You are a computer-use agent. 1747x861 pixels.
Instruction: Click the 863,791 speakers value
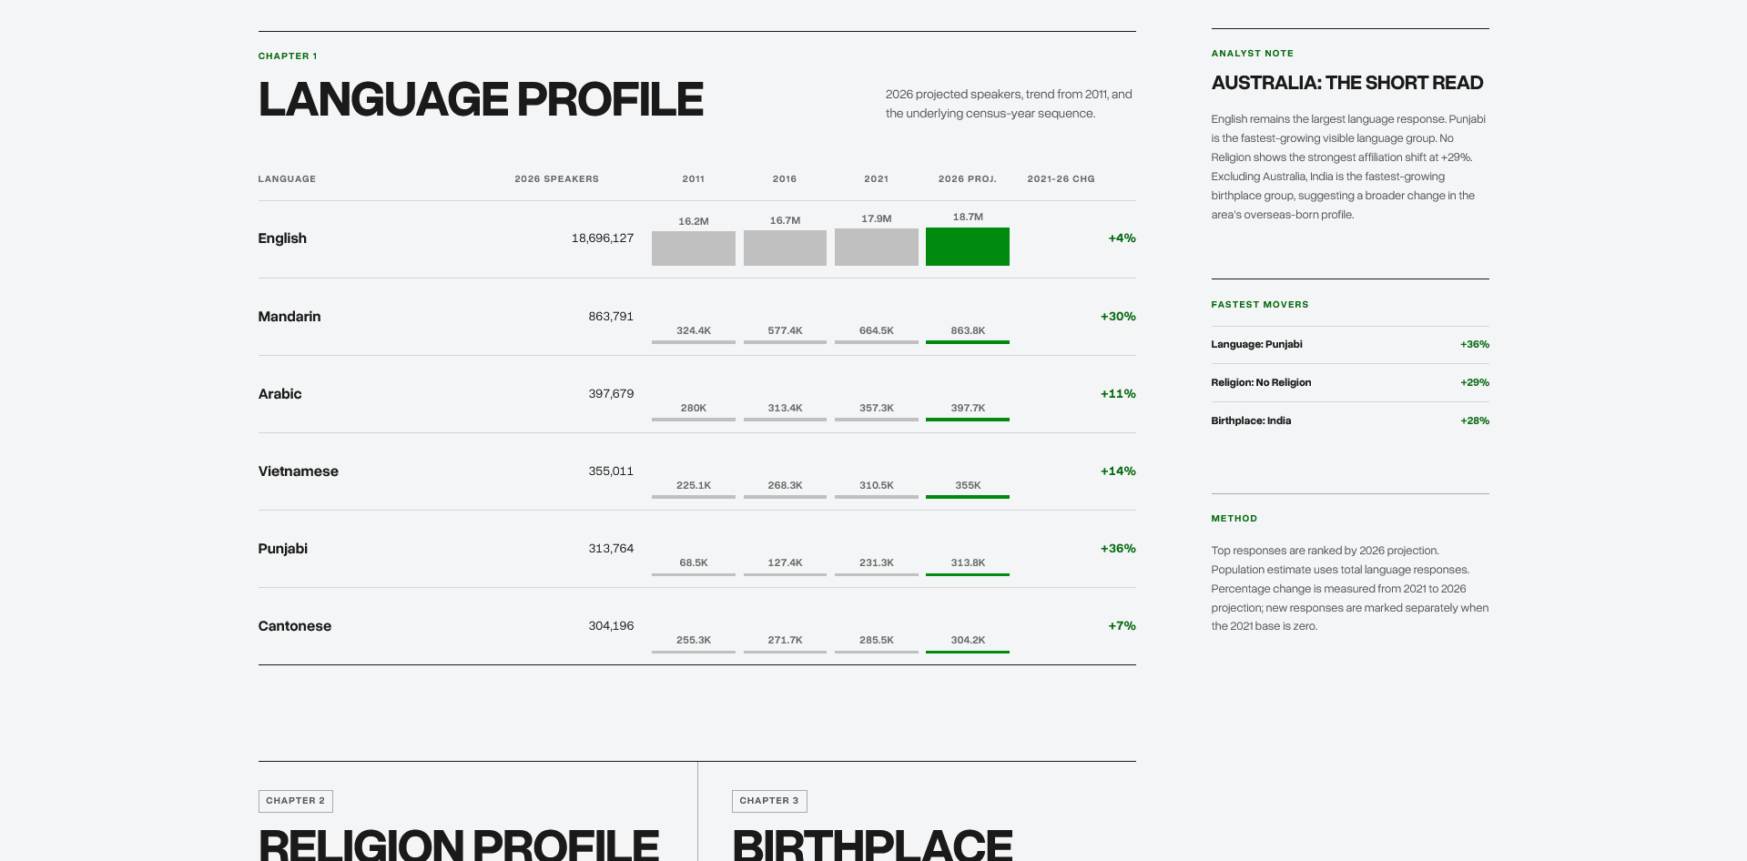(611, 317)
